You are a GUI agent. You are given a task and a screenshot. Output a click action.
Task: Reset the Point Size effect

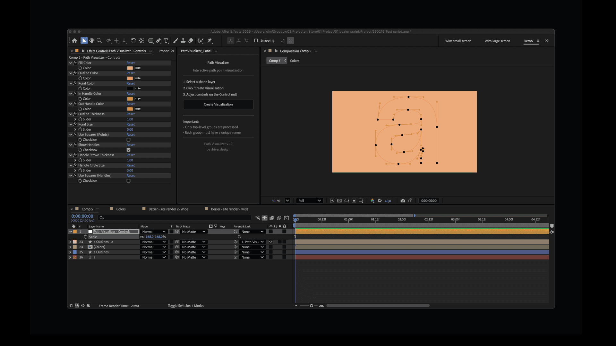131,125
